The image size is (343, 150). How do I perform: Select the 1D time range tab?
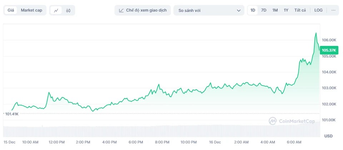click(x=253, y=10)
